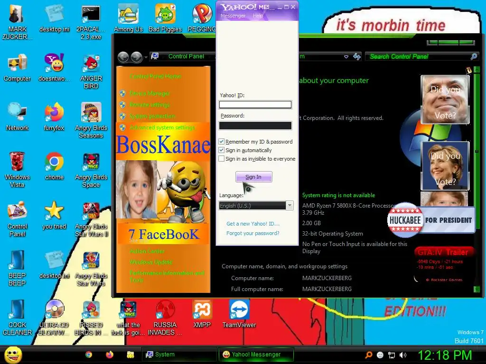
Task: Open Advanced system settings link
Action: pos(162,127)
